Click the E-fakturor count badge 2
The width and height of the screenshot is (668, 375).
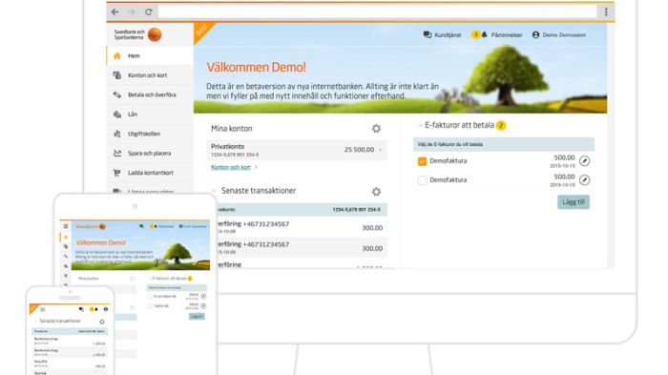click(x=501, y=125)
